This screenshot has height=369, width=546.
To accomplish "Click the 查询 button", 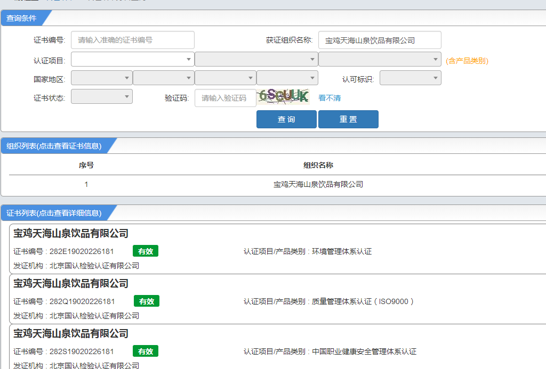I will tap(286, 119).
